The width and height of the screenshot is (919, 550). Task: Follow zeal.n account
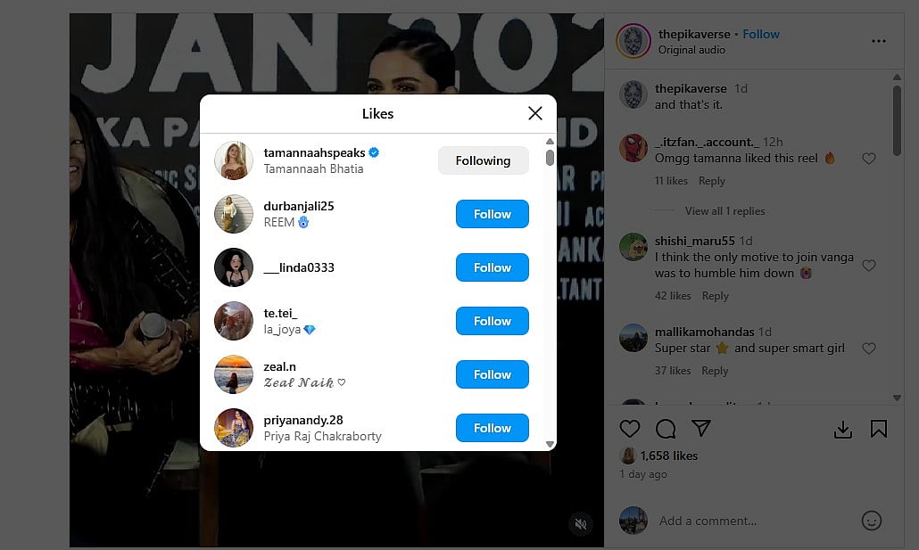click(493, 374)
